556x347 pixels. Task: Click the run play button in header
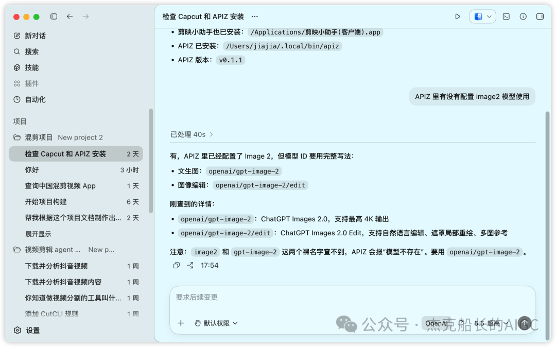[x=458, y=16]
